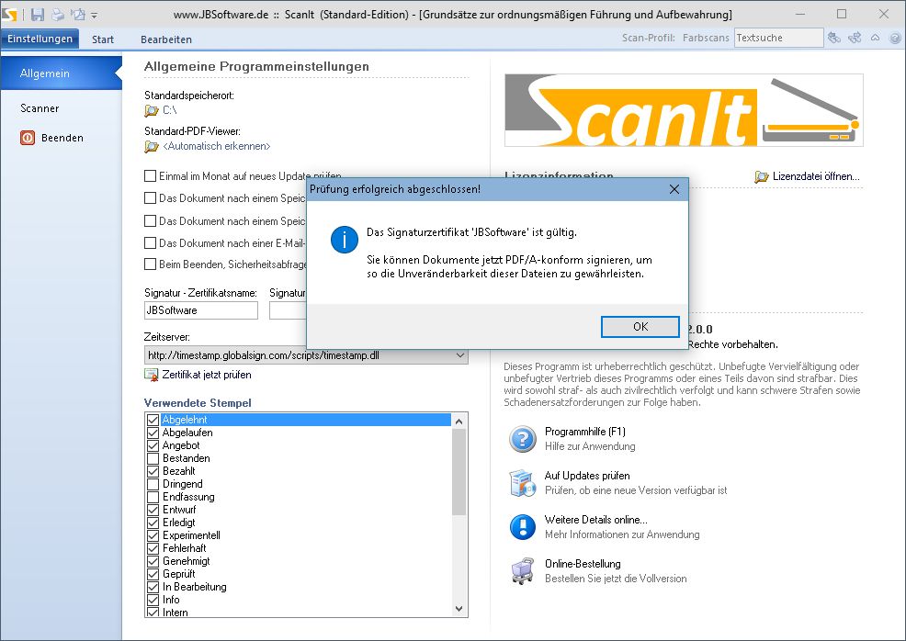906x641 pixels.
Task: Enable 'Einmal im Monat auf neues Update prüfen'
Action: point(151,175)
